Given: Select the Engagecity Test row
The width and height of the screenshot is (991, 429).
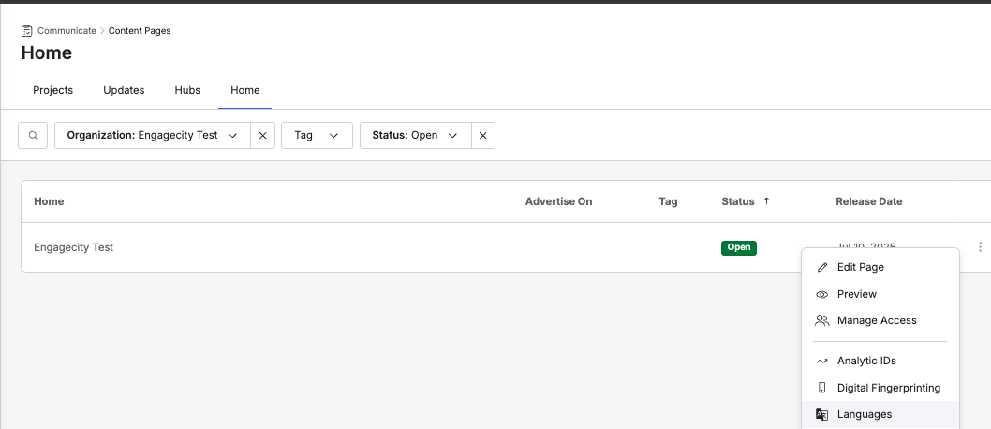Looking at the screenshot, I should 74,247.
